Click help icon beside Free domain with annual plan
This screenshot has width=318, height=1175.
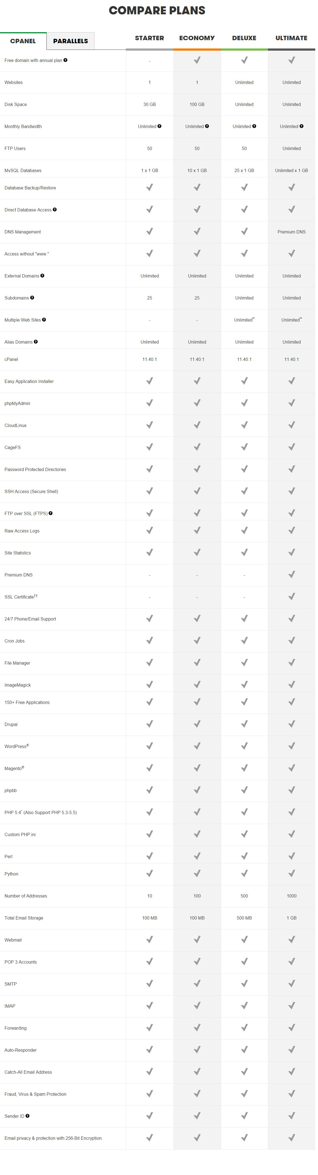click(66, 60)
